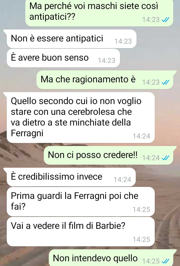The image size is (180, 266).
Task: Click the 14:24 timestamp beside 'È credibilissimo invece'
Action: pos(122,180)
